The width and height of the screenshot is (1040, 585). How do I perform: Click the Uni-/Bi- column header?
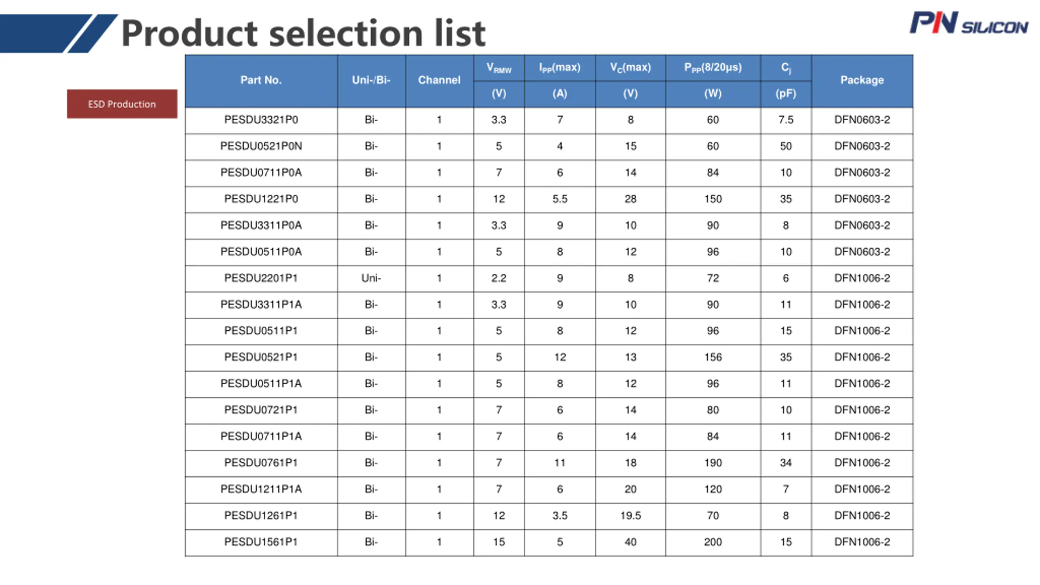click(371, 80)
